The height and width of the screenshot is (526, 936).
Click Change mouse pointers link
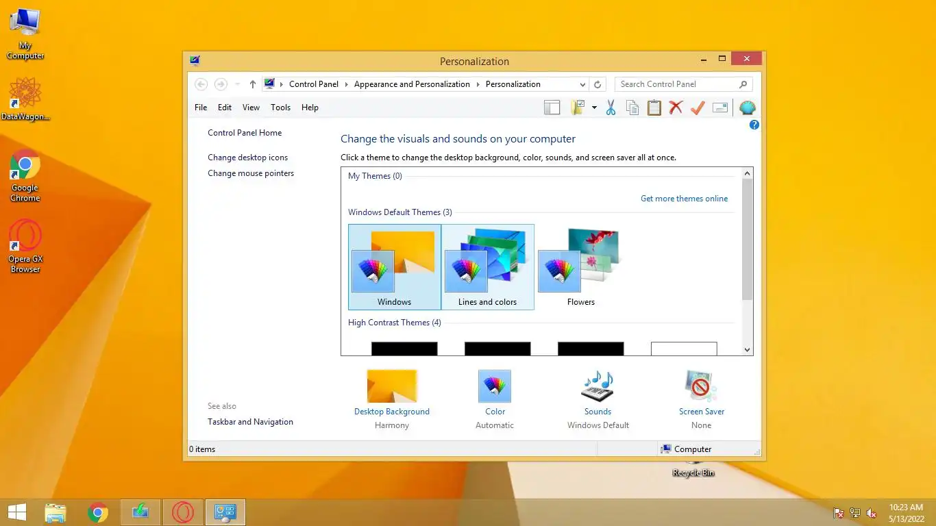tap(251, 173)
